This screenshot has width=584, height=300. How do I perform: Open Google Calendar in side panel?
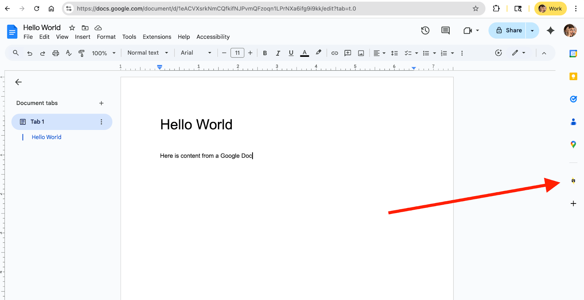click(573, 54)
